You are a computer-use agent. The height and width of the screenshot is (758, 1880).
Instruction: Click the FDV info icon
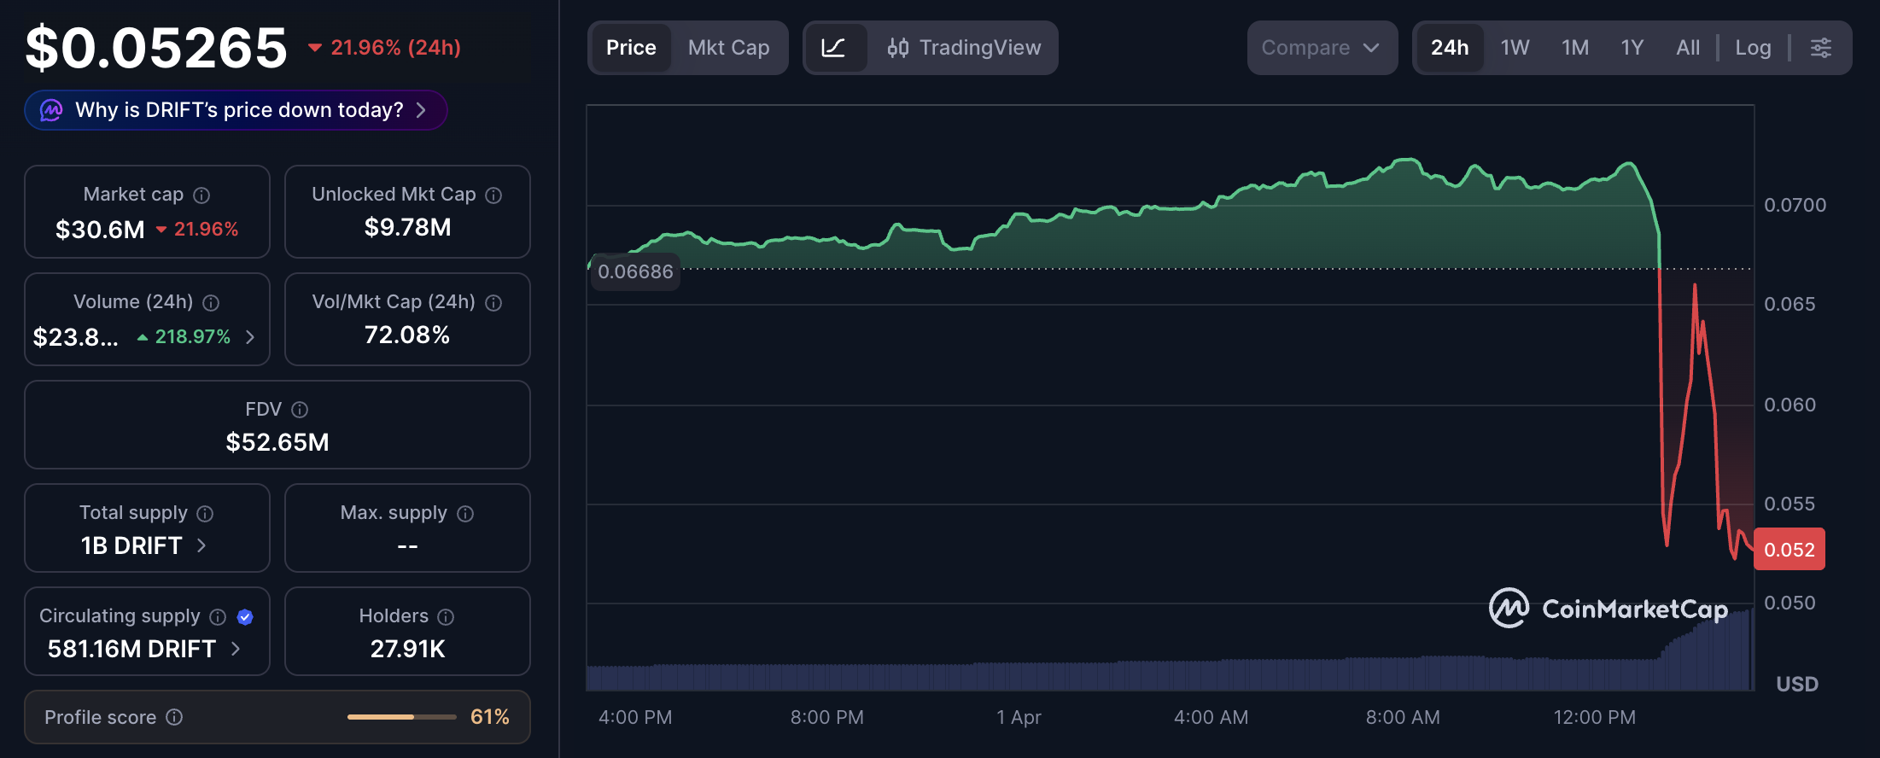(x=300, y=410)
